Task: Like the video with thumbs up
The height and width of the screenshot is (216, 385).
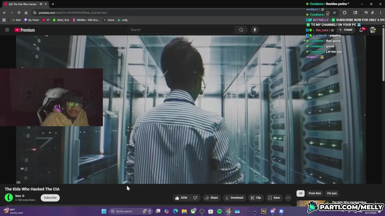Action: [x=181, y=198]
